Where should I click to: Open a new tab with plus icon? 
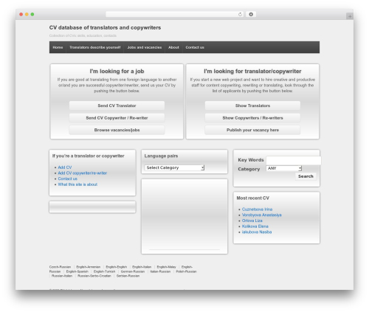tap(350, 16)
